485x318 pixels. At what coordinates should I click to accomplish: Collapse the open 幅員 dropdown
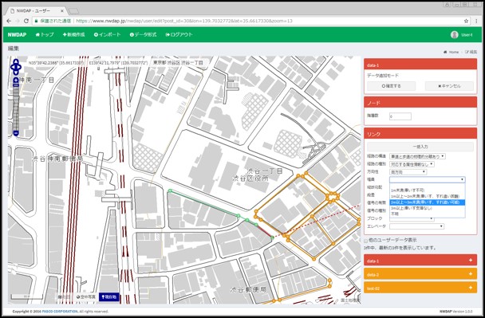(x=427, y=179)
